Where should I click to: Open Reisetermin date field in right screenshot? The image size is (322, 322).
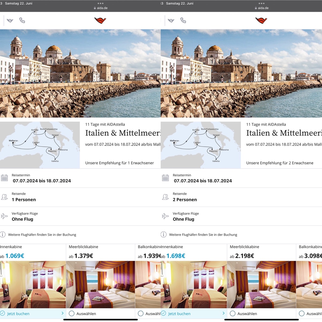(x=241, y=178)
